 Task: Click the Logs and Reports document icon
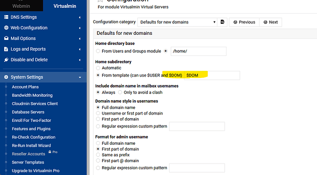tap(6, 49)
